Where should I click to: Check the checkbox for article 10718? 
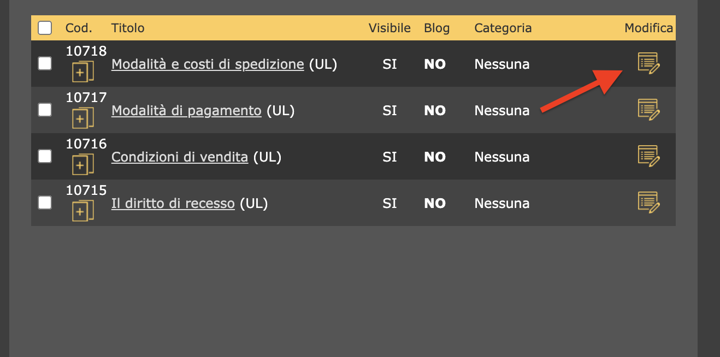[45, 63]
